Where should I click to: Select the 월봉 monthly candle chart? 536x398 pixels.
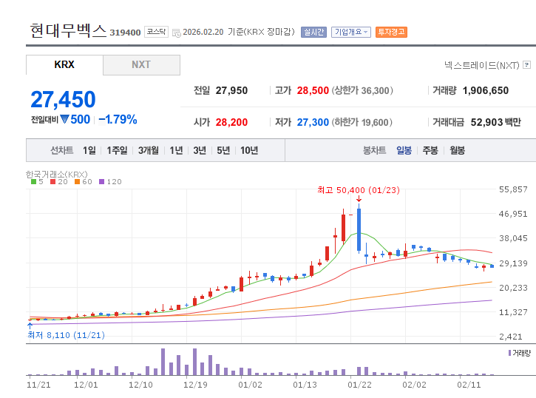coord(457,150)
